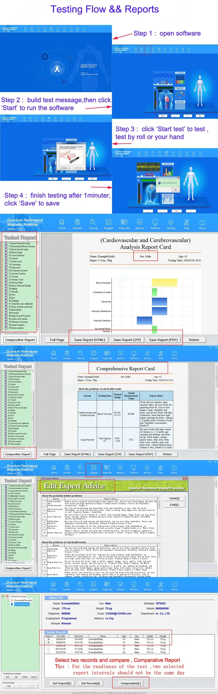Uncheck Tested Record row 2020/6/30 10:51:00

pyautogui.click(x=49, y=643)
